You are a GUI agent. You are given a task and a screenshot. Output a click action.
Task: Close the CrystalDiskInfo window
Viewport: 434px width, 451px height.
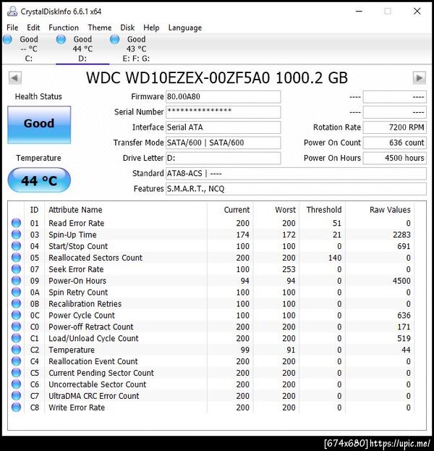point(417,11)
